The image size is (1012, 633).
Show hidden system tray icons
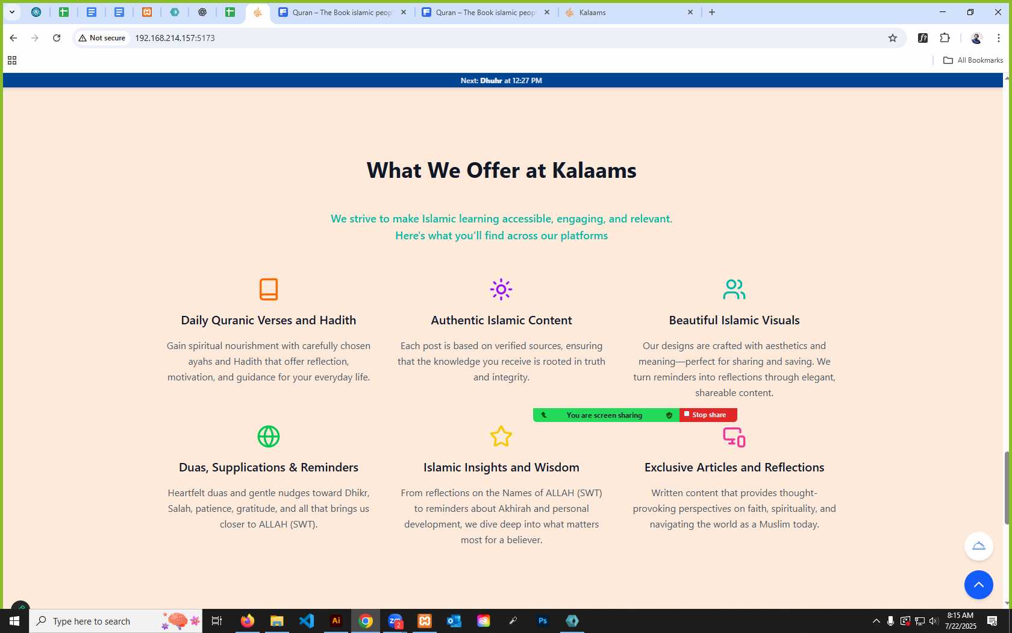coord(876,621)
